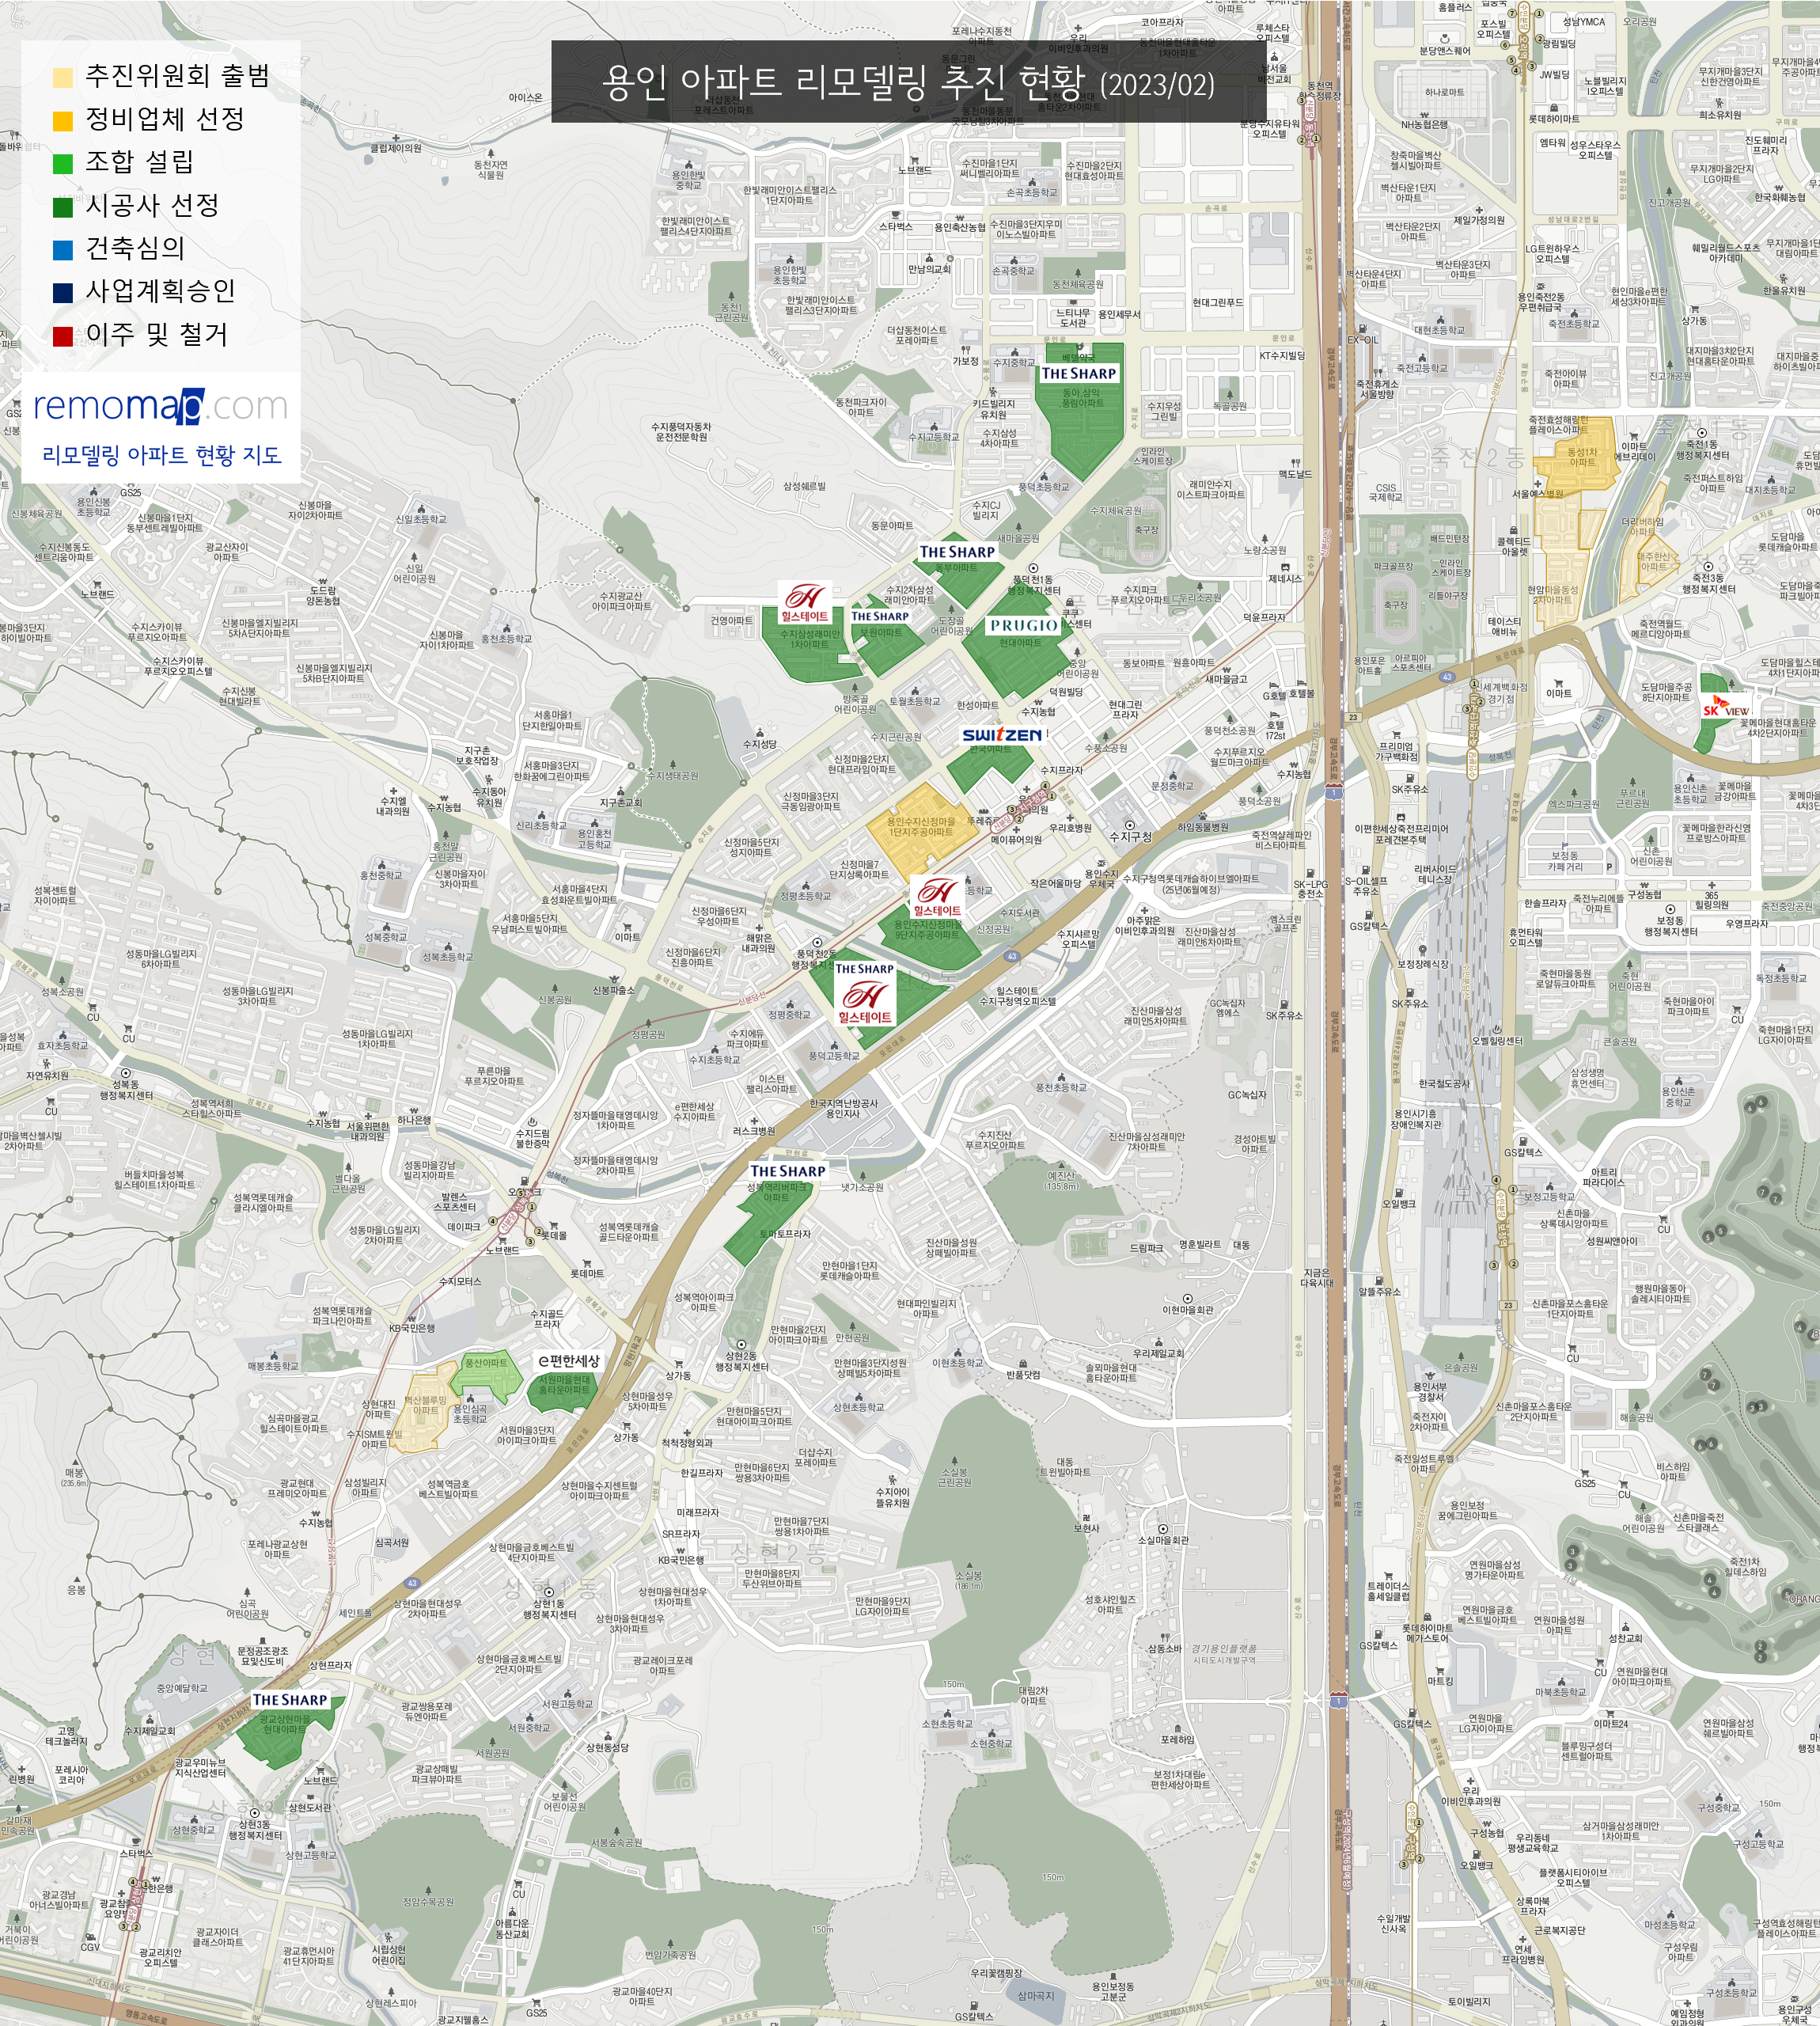Image resolution: width=1820 pixels, height=2026 pixels.
Task: Click the SWITZEN brand logo
Action: (1002, 735)
